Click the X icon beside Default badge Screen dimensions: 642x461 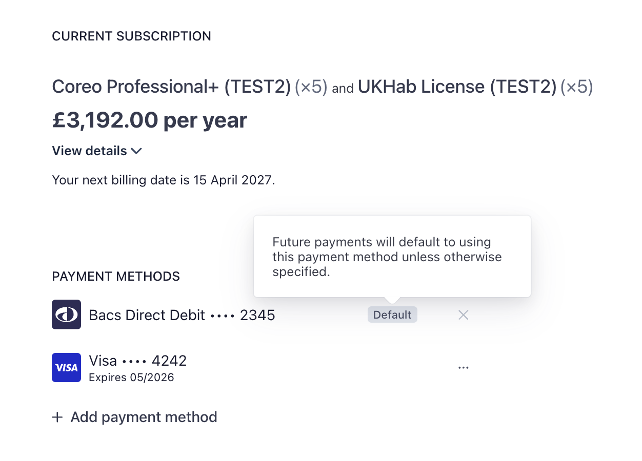point(463,315)
